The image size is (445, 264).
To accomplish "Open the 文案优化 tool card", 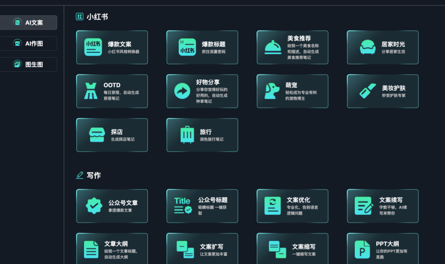I will click(292, 206).
